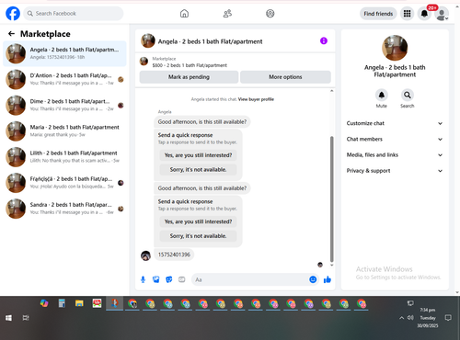Click the chat scrollbar down arrow

tap(331, 266)
